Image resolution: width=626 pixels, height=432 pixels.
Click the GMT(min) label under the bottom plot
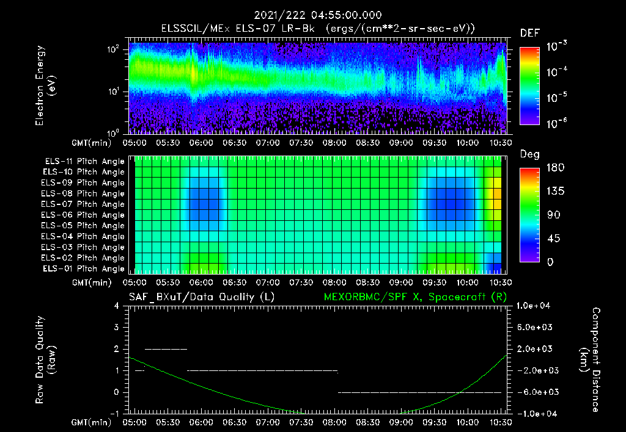(x=92, y=422)
